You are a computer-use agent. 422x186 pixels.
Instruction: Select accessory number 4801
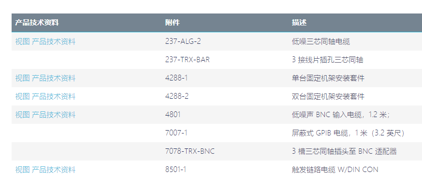(x=173, y=115)
